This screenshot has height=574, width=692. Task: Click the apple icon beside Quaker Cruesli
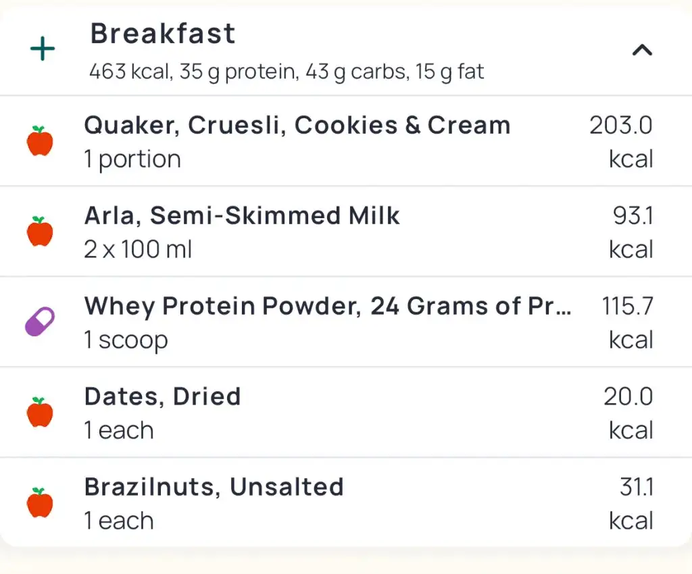click(40, 141)
